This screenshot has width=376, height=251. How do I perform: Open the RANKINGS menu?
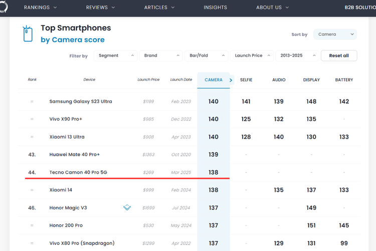40,8
